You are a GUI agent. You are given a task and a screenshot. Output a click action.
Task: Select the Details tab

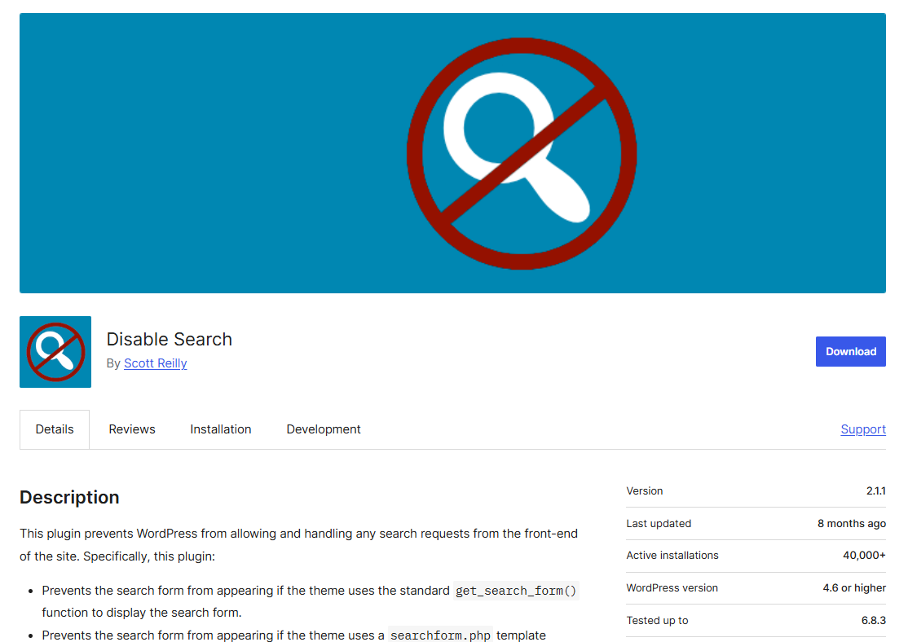pos(55,429)
